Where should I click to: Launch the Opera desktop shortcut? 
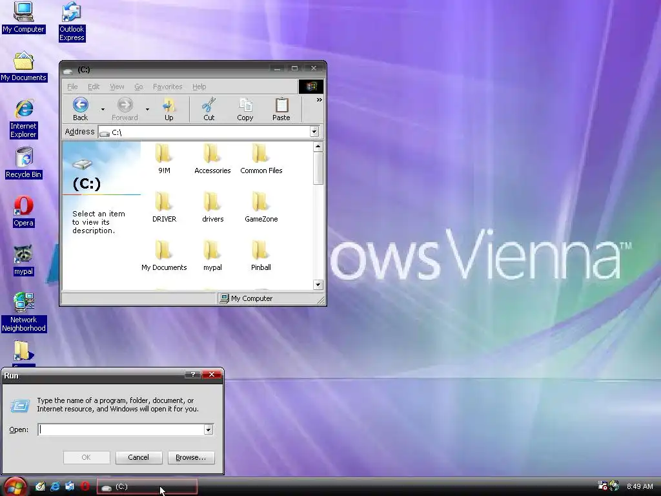click(x=23, y=212)
